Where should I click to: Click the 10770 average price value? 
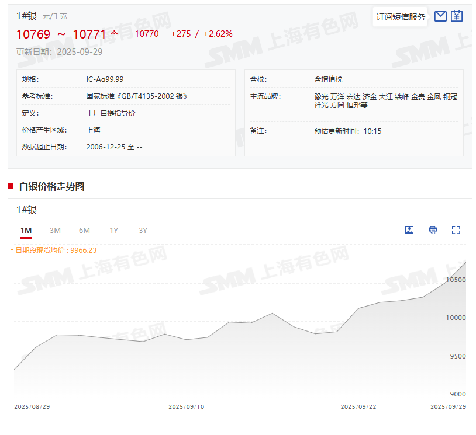coord(147,34)
